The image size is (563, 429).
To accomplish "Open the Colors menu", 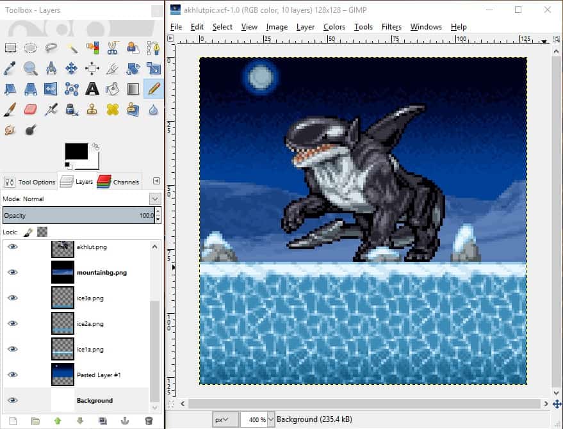I will [334, 27].
